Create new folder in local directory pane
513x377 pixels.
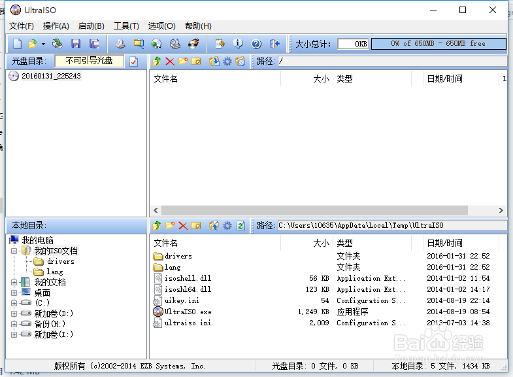point(170,226)
